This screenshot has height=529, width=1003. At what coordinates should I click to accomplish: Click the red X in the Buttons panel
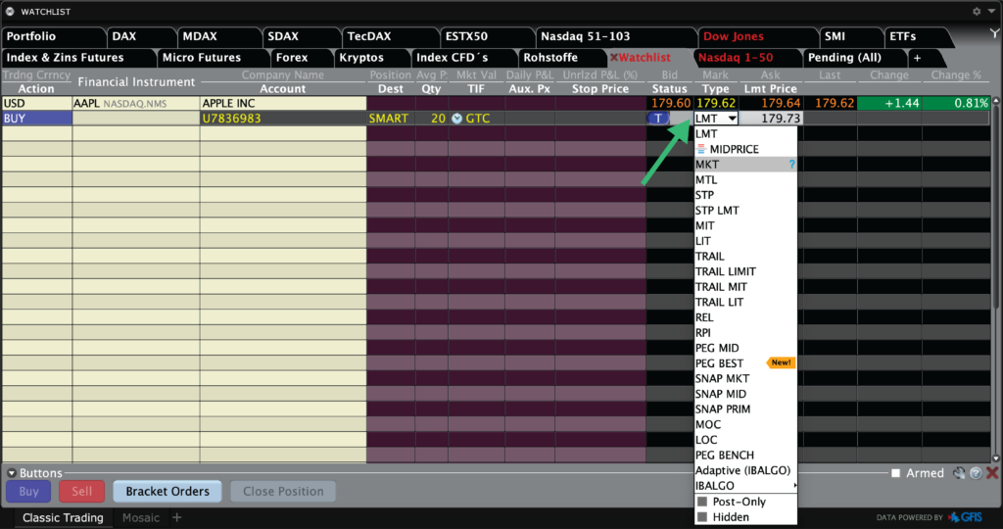[x=992, y=473]
